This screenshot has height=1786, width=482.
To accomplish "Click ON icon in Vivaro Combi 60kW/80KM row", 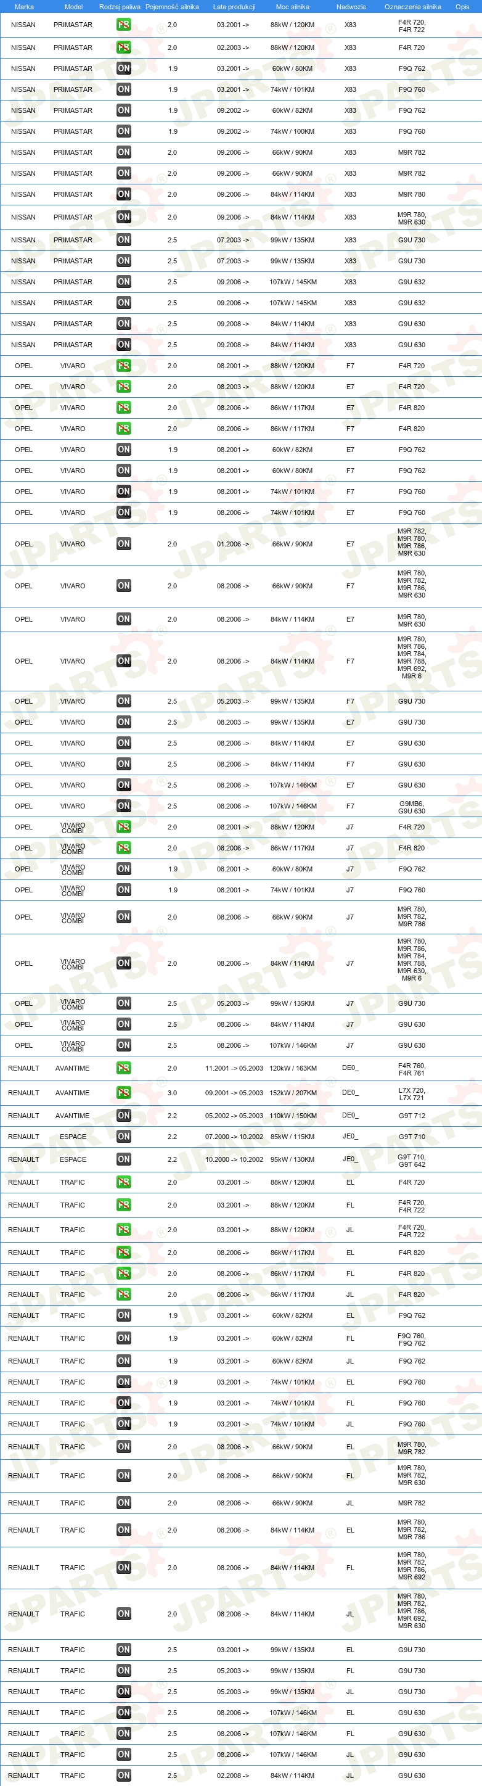I will click(x=124, y=869).
